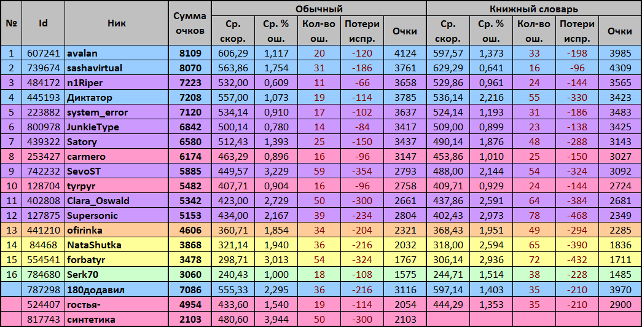Viewport: 642px width, 327px height.
Task: Select the SevoST nickname cell
Action: [x=116, y=171]
